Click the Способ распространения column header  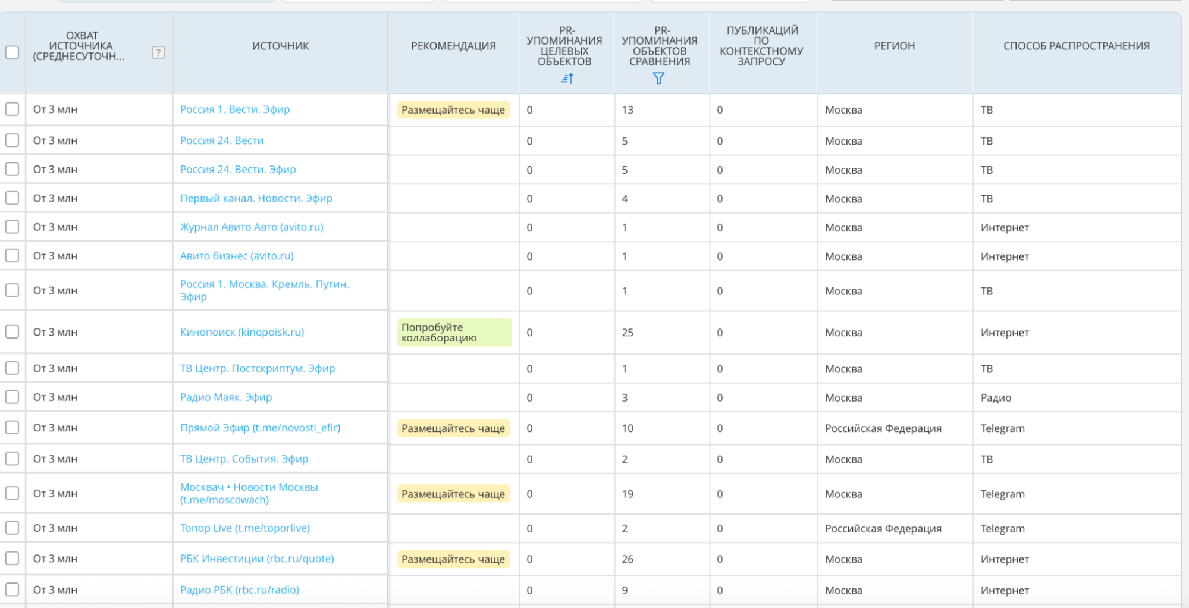coord(1076,46)
